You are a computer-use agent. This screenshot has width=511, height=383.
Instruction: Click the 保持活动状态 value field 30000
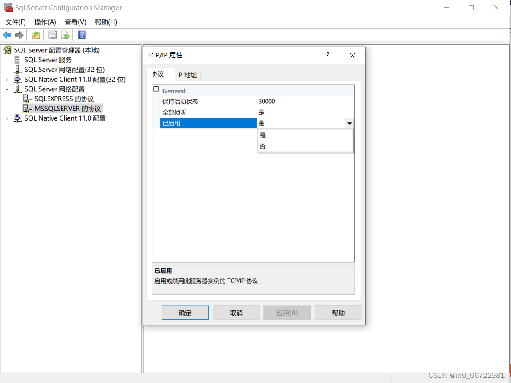click(x=305, y=102)
